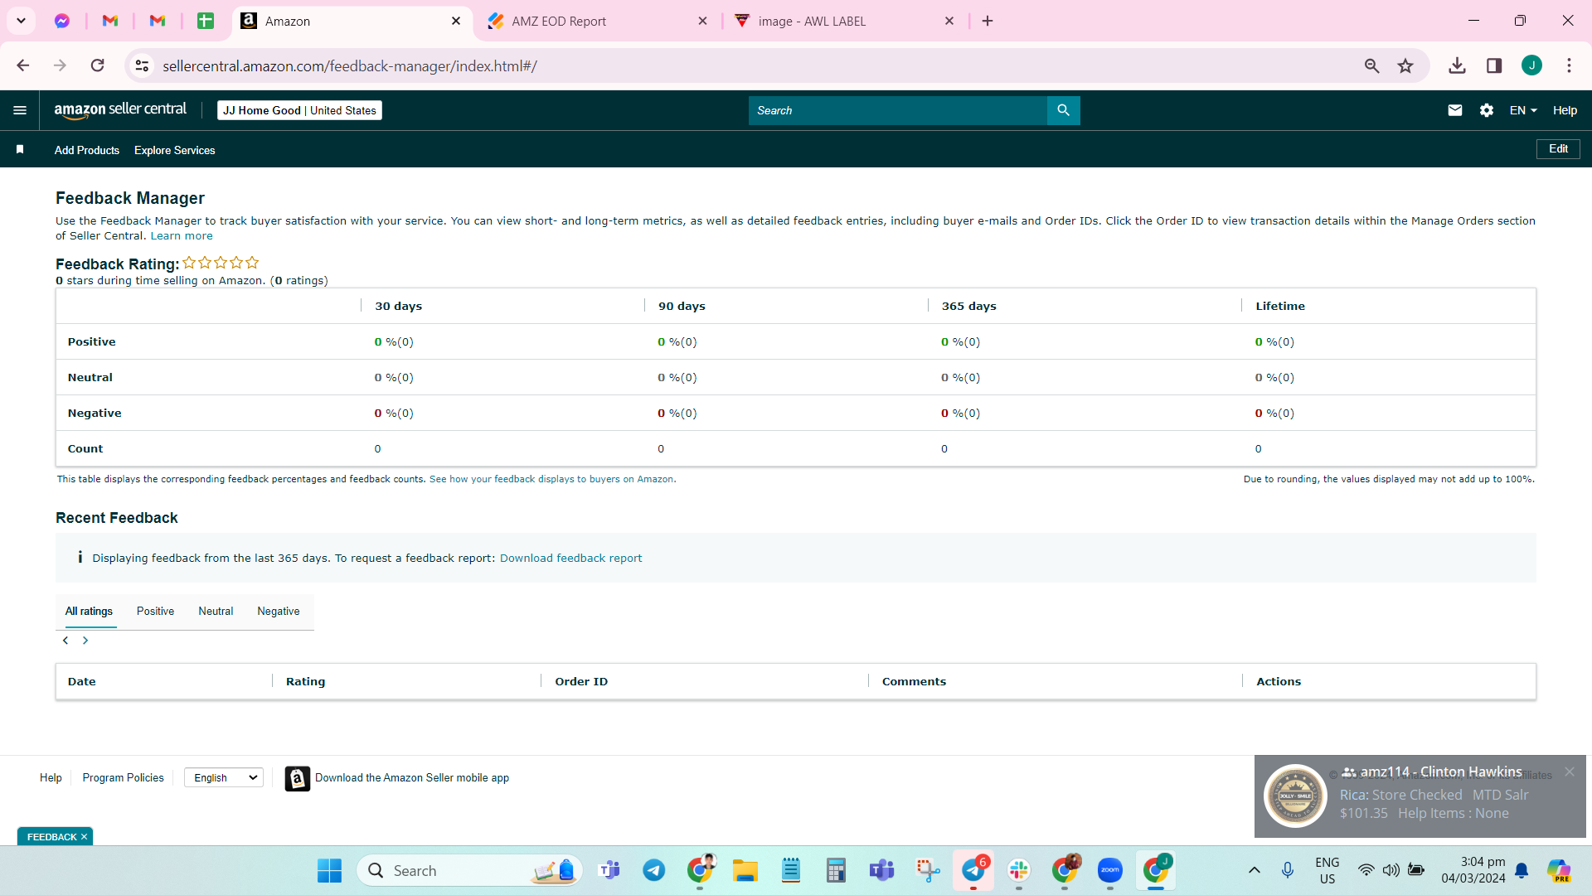Click the Windows taskbar Search box
This screenshot has width=1592, height=895.
pos(469,870)
